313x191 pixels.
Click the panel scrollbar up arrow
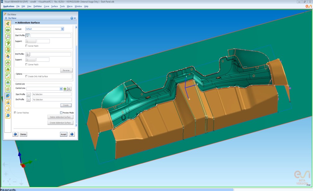coord(76,27)
